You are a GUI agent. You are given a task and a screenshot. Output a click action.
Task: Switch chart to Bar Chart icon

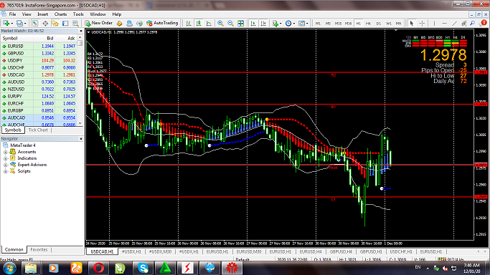point(189,23)
